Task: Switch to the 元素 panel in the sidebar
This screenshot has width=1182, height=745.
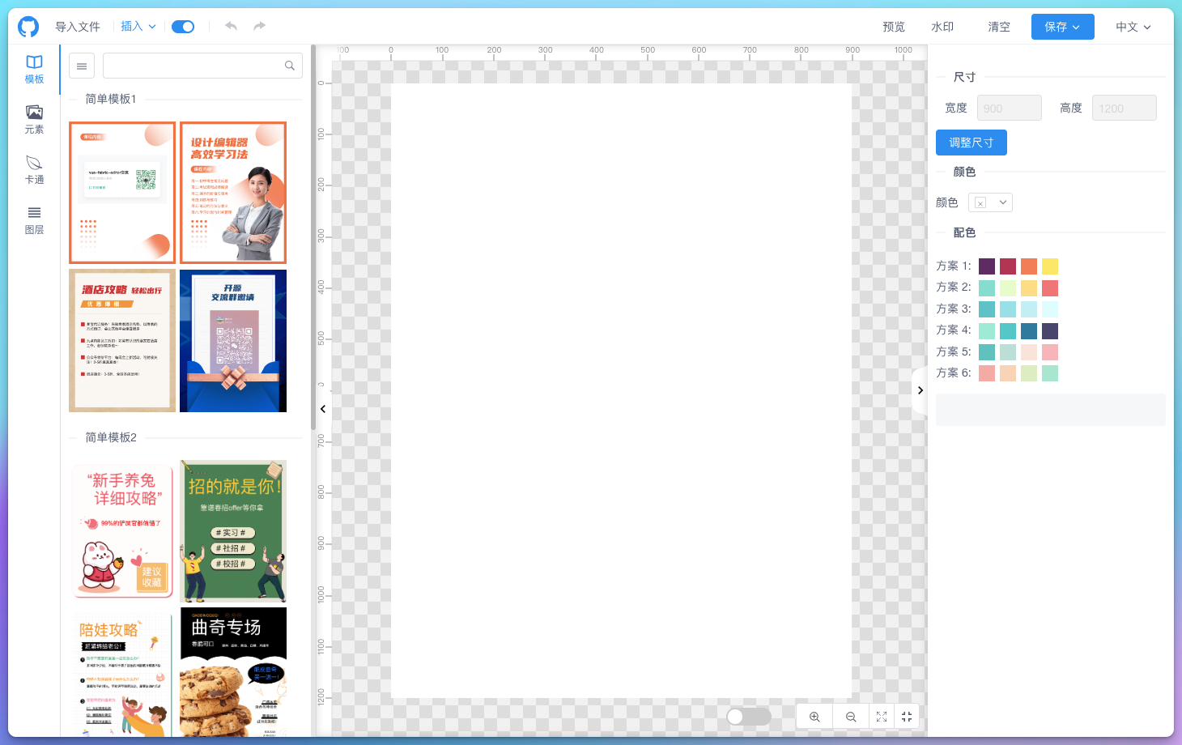Action: [x=34, y=119]
